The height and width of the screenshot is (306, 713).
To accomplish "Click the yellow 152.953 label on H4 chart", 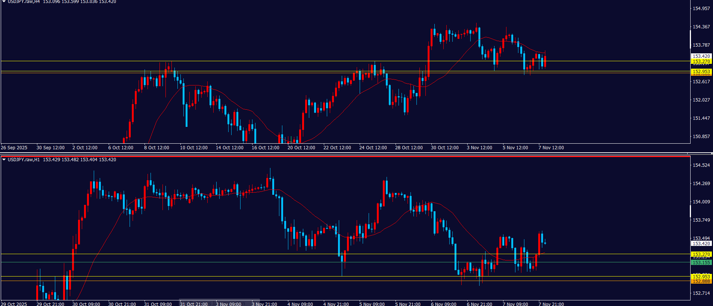I will click(701, 72).
